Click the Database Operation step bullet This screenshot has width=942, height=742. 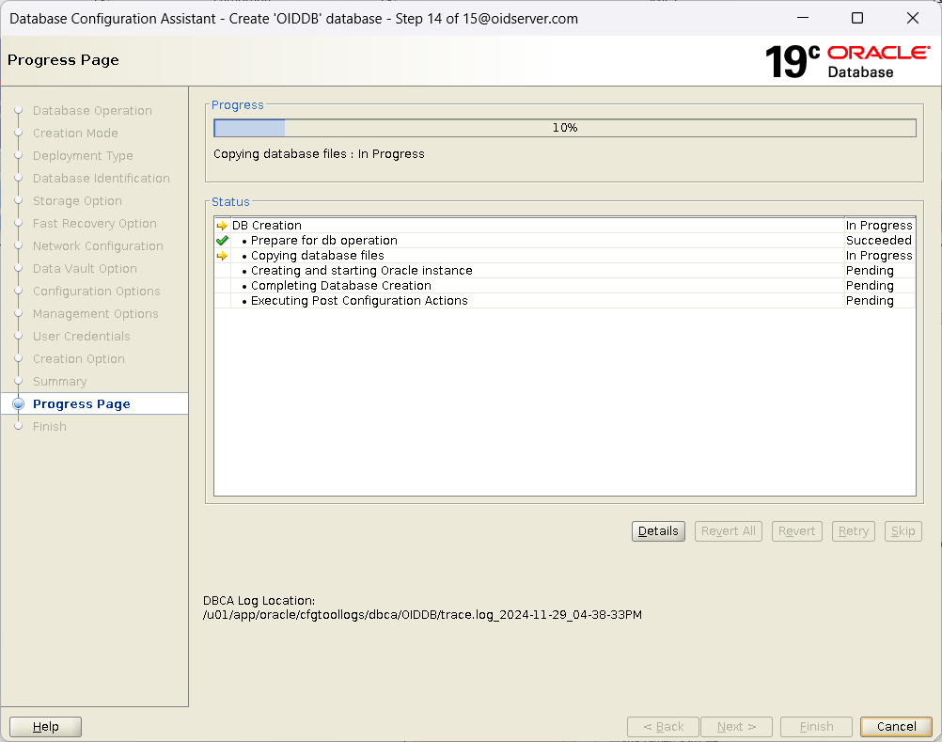[x=18, y=111]
